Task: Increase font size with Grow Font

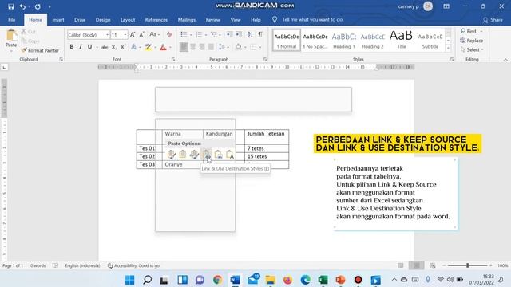Action: point(133,34)
